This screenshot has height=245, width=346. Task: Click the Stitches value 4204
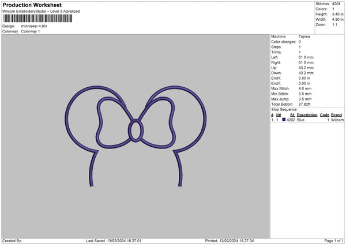(x=337, y=4)
